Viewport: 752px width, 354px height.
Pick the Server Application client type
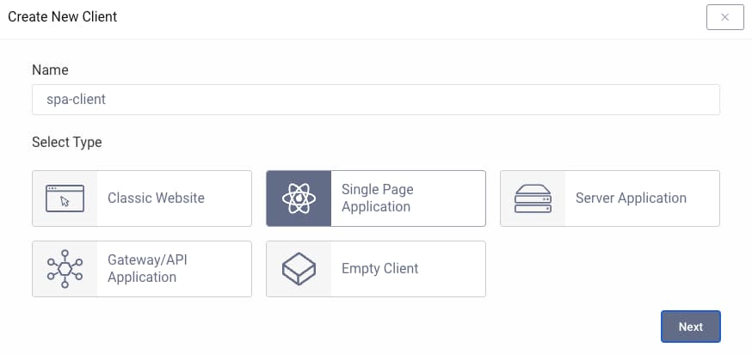631,198
